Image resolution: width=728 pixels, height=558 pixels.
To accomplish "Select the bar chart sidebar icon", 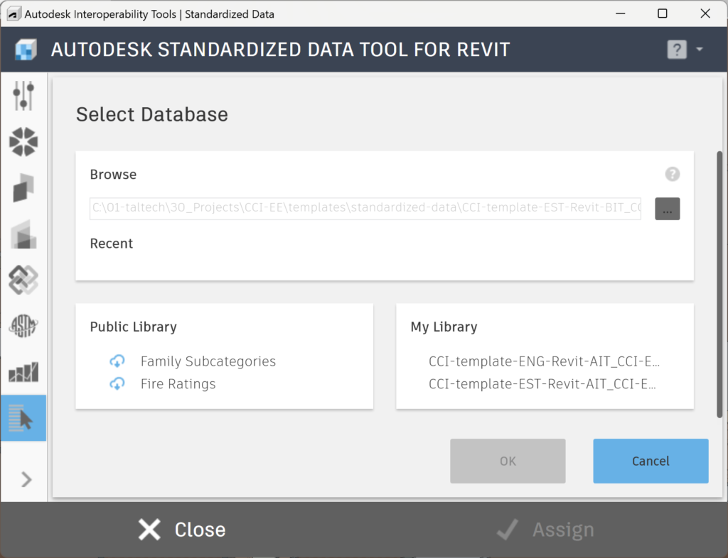I will (x=23, y=372).
